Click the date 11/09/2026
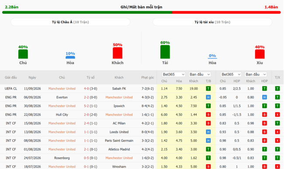This screenshot has height=169, width=284. (32, 89)
